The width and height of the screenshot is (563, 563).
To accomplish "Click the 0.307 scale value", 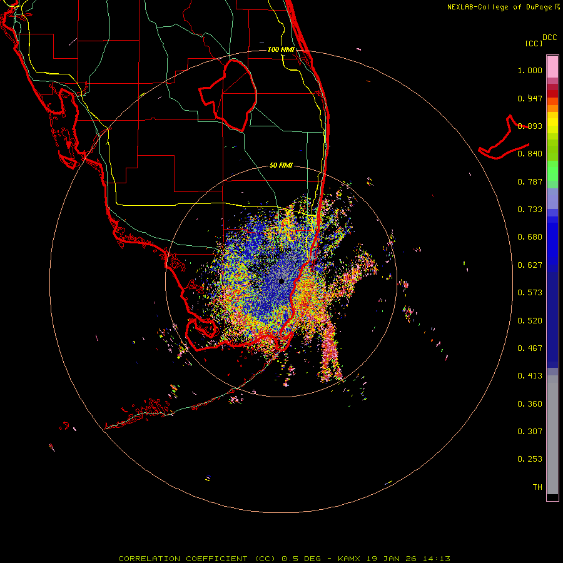I will pyautogui.click(x=530, y=432).
